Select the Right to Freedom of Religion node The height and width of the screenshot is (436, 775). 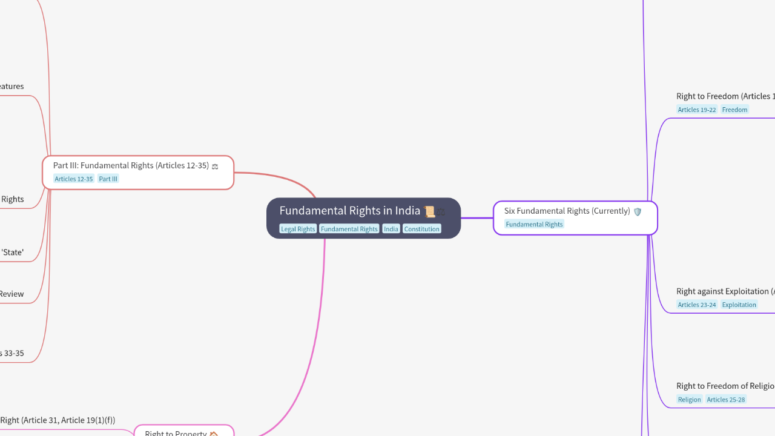tap(725, 386)
